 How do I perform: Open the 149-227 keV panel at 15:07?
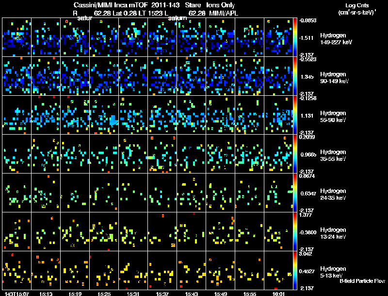pyautogui.click(x=16, y=37)
